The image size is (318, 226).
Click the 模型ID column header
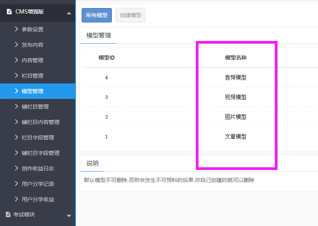click(106, 58)
